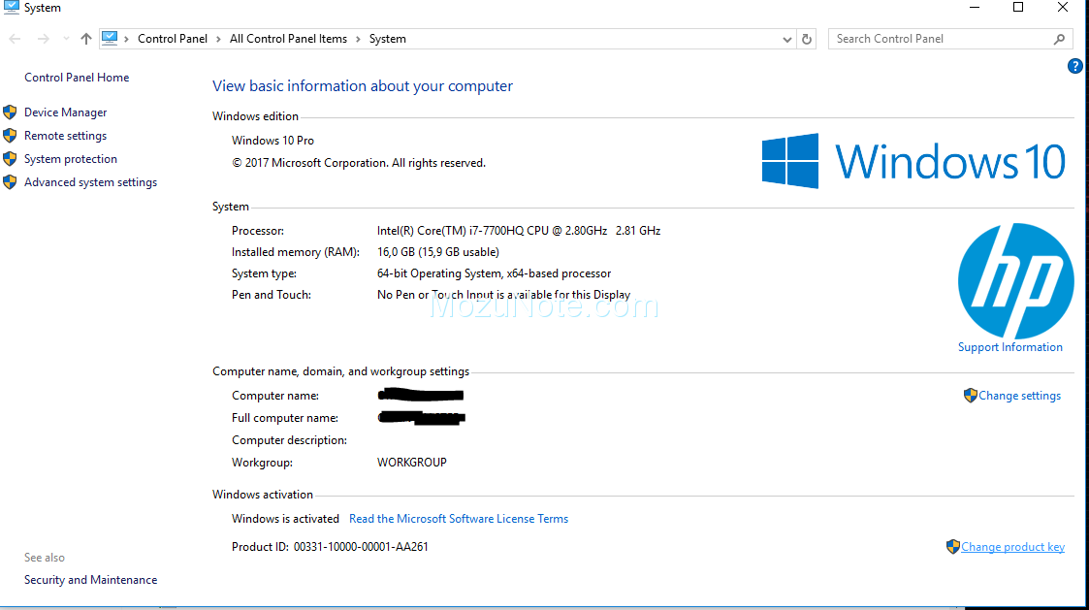
Task: Click the computer icon in address bar
Action: 110,38
